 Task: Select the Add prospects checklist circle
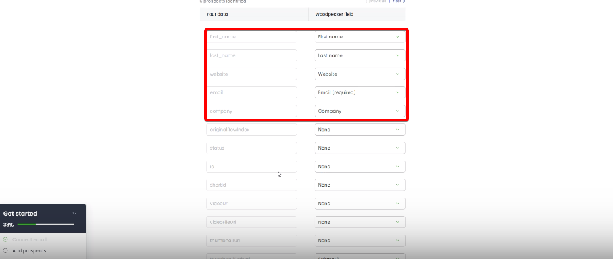[x=5, y=251]
